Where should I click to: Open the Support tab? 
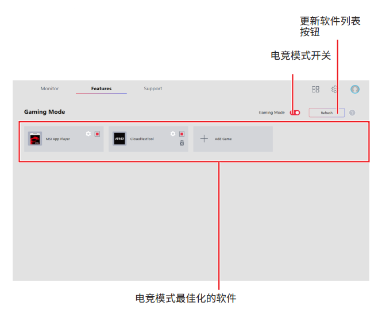153,89
